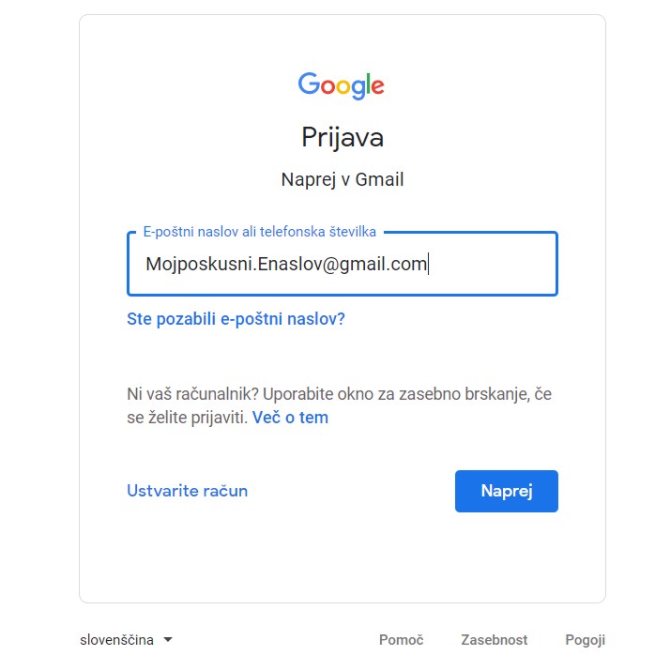This screenshot has height=671, width=655.
Task: Open "Ste pozabili e-poštni naslov?" link
Action: point(236,319)
